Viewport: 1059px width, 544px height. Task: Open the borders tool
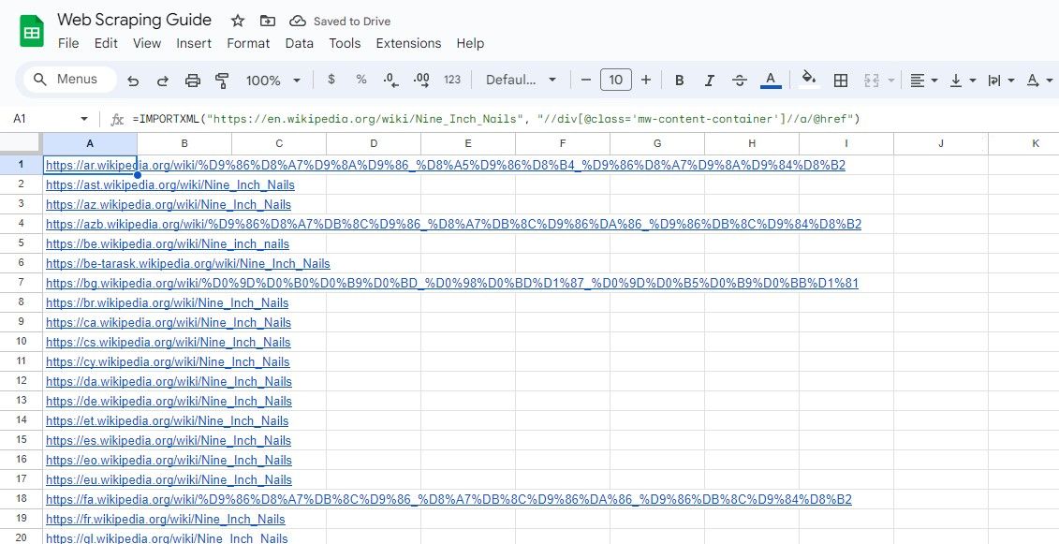coord(840,80)
